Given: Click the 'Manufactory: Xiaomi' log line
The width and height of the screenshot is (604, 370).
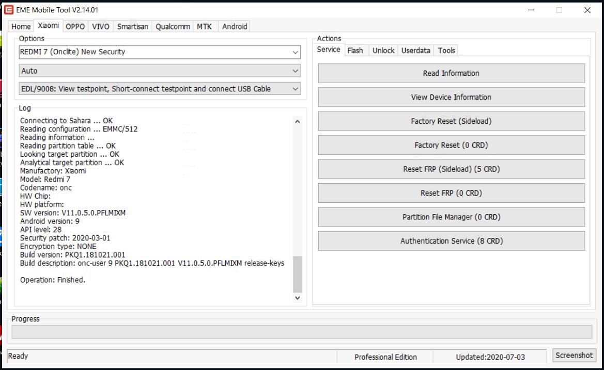Looking at the screenshot, I should pos(53,171).
